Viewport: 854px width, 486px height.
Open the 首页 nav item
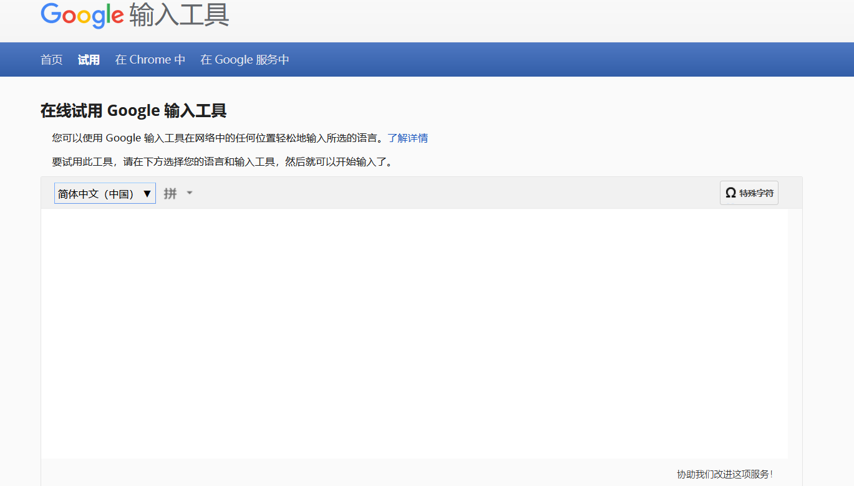(x=52, y=60)
